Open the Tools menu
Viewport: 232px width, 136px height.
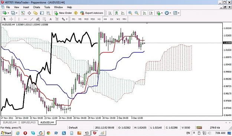(x=47, y=7)
